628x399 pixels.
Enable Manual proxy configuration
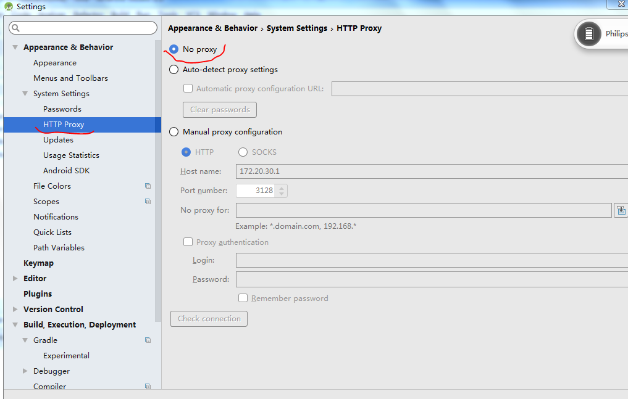coord(174,132)
